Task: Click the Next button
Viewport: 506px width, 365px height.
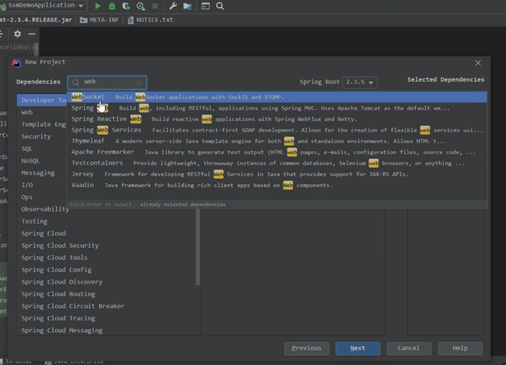Action: tap(357, 348)
